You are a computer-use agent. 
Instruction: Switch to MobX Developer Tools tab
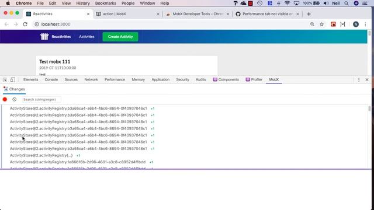coord(198,14)
